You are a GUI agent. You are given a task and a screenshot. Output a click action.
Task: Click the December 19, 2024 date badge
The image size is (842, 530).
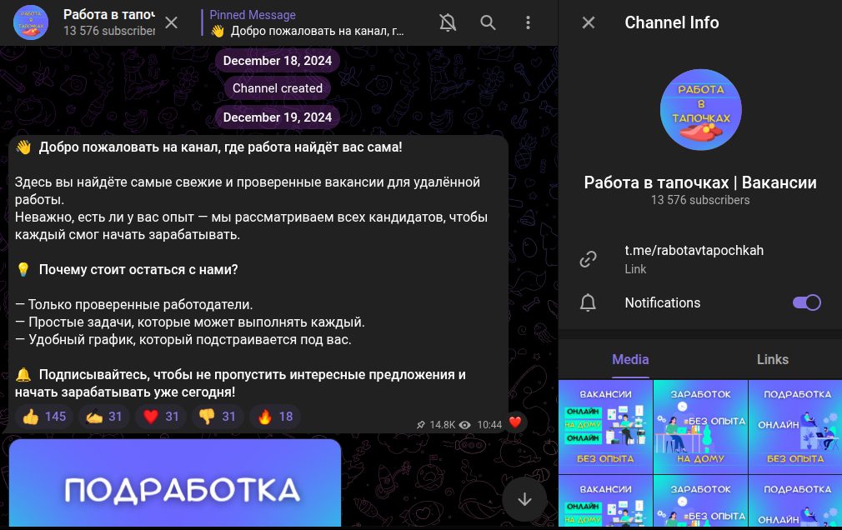click(277, 117)
